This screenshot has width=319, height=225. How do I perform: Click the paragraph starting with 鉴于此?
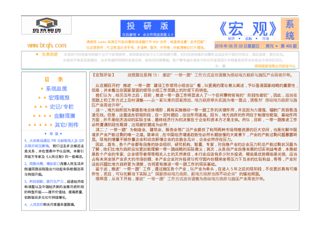click(194, 171)
